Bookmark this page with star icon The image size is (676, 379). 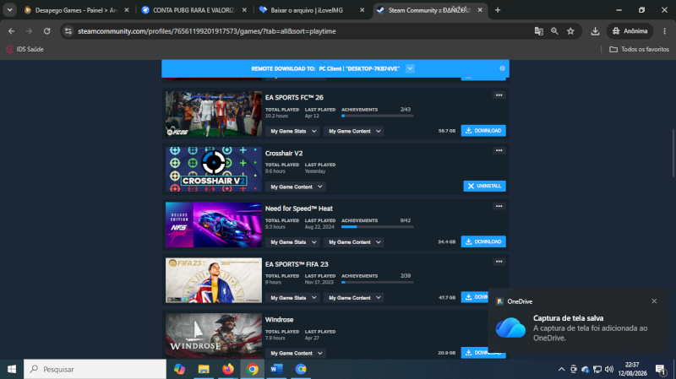570,31
